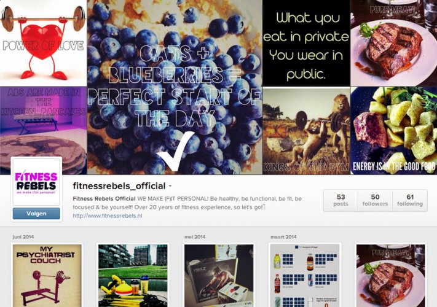
Task: Open the yellow fitness equipment photo post
Action: (x=133, y=276)
